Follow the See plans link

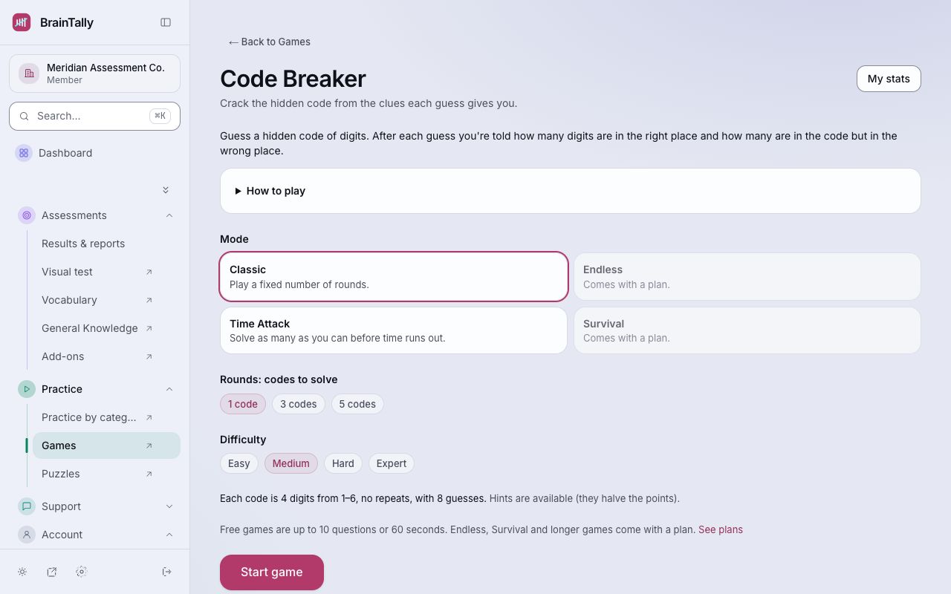[721, 529]
